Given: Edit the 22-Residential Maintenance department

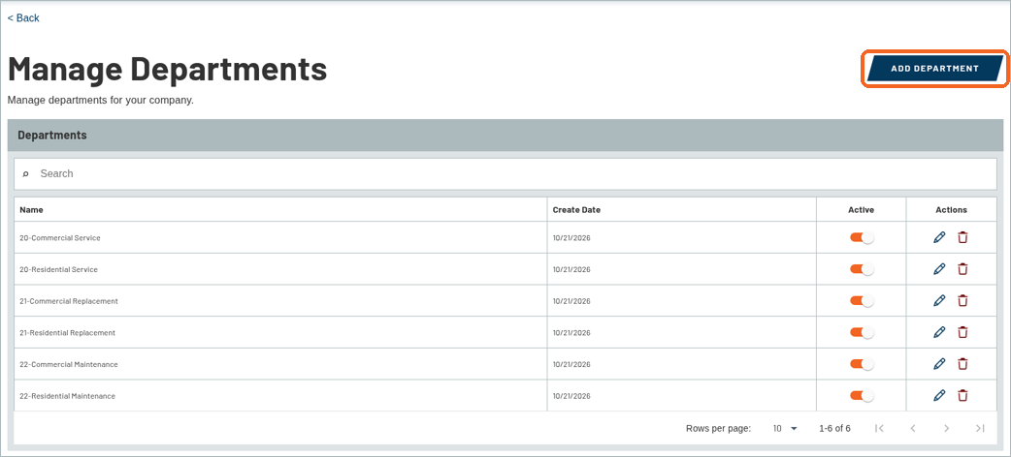Looking at the screenshot, I should pyautogui.click(x=939, y=395).
